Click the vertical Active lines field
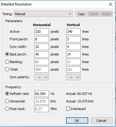This screenshot has height=127, width=116. click(73, 32)
